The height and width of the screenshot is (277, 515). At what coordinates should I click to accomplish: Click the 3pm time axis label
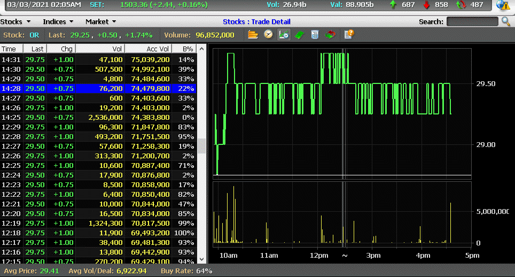[x=373, y=256]
